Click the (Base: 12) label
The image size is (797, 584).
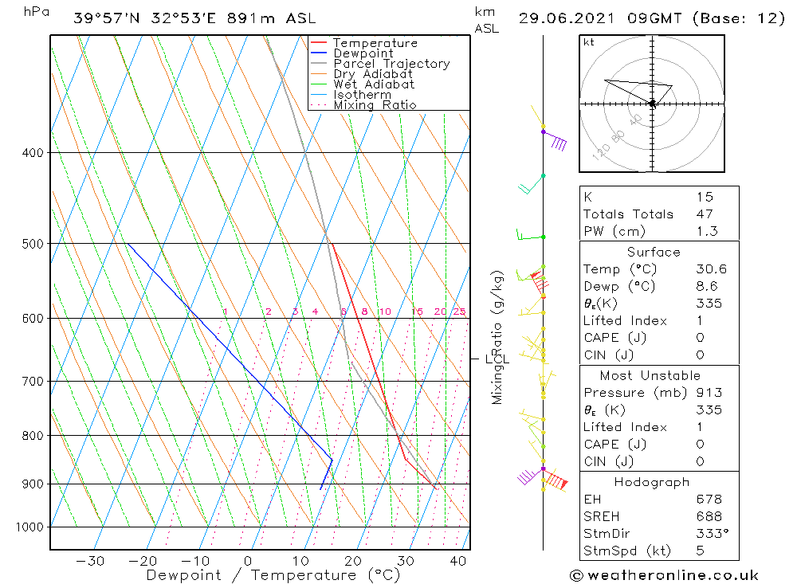(739, 19)
